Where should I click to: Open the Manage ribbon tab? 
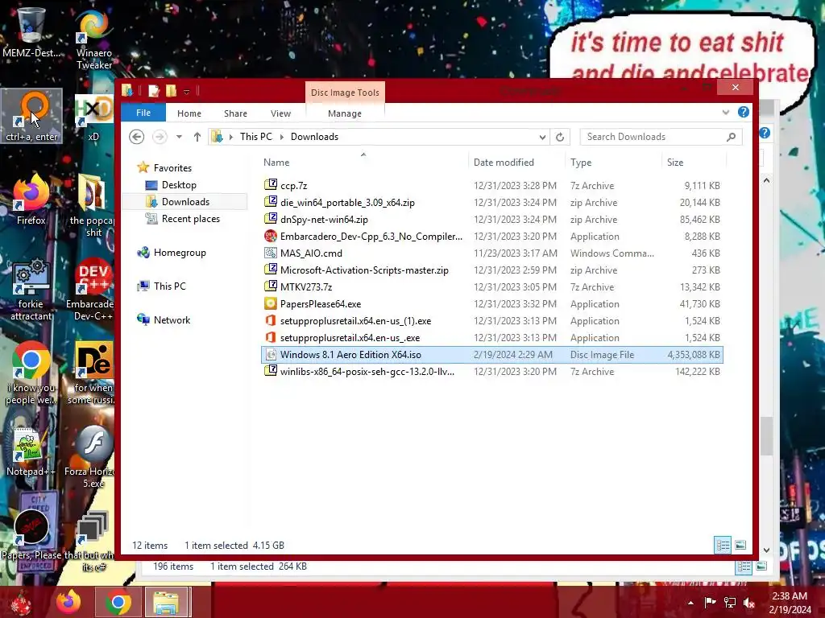345,113
